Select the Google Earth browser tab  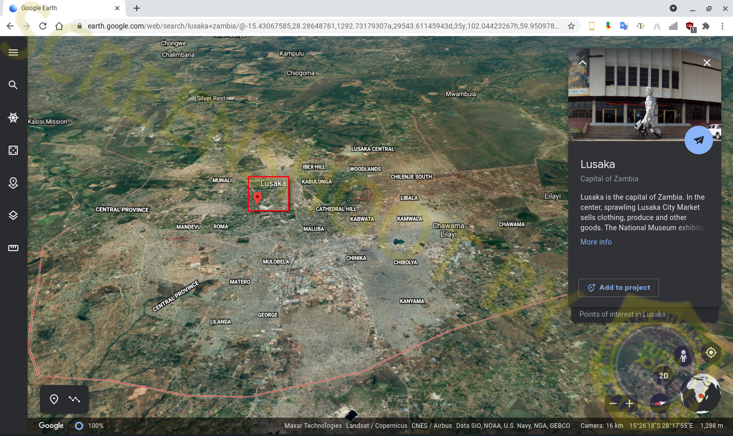(64, 8)
